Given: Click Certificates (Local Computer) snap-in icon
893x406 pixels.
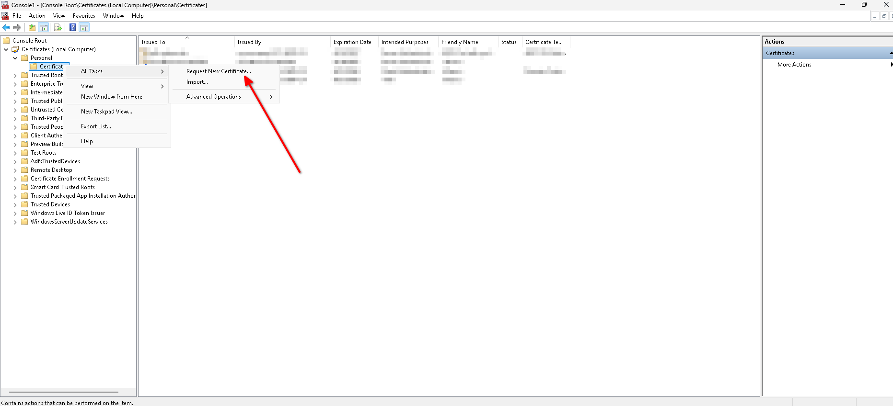Looking at the screenshot, I should point(15,49).
